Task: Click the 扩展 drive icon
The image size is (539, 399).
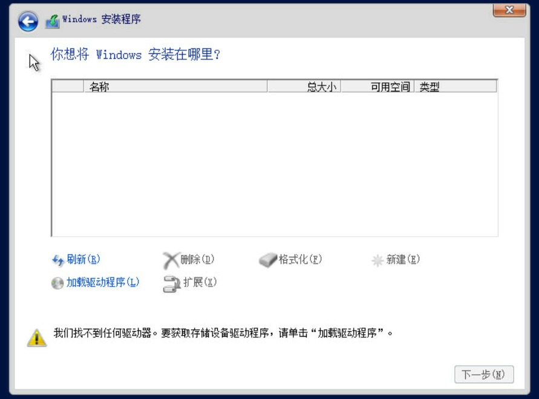Action: coord(172,284)
